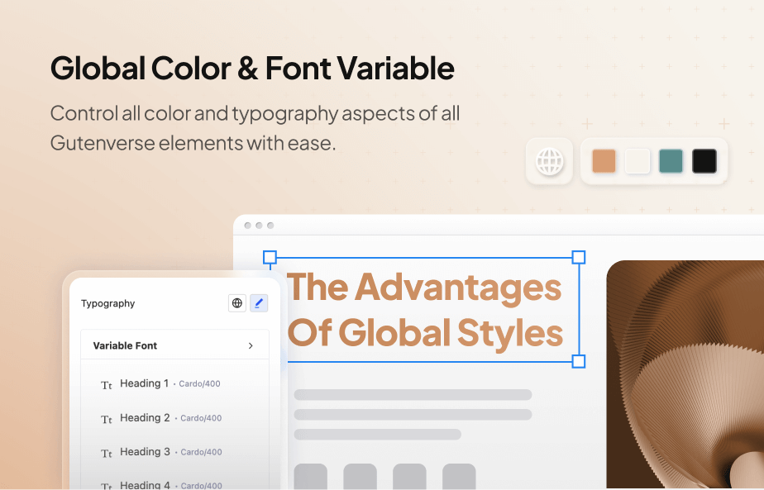
Task: Open the Variable Font section label
Action: click(x=125, y=345)
